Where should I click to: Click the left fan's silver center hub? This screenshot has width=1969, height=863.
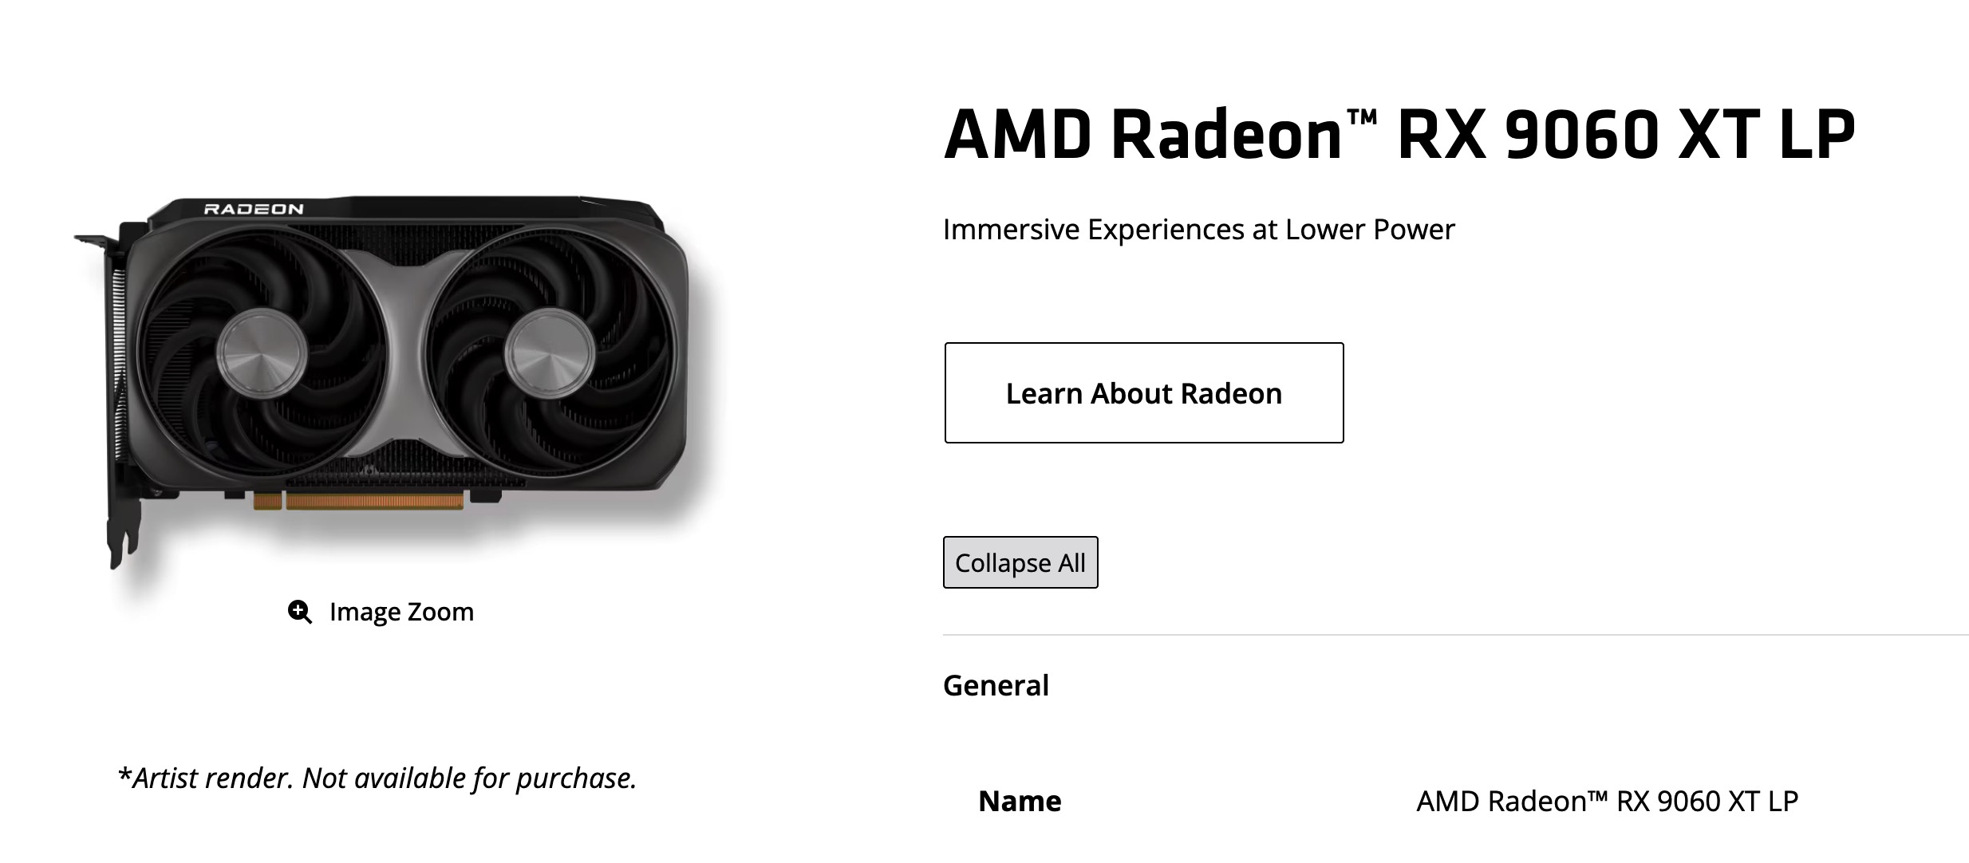coord(262,353)
